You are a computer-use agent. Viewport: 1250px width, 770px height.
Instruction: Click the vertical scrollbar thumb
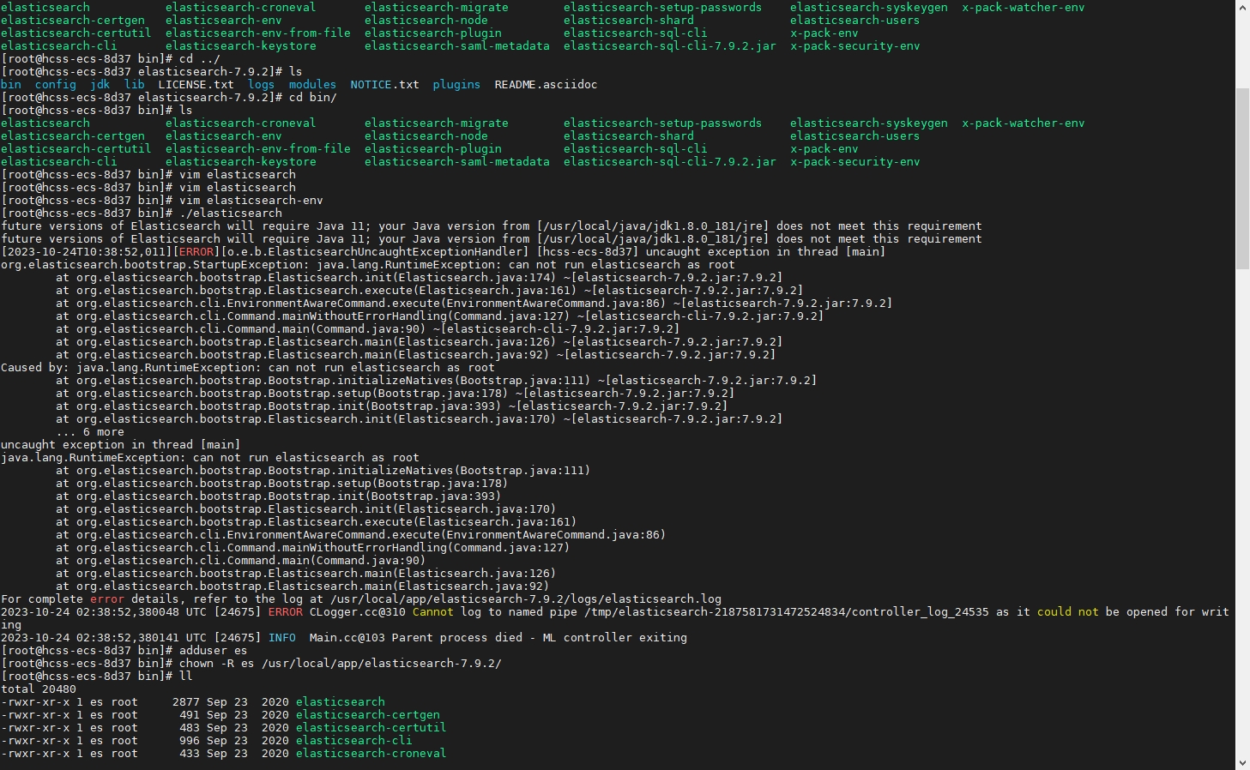pos(1242,178)
